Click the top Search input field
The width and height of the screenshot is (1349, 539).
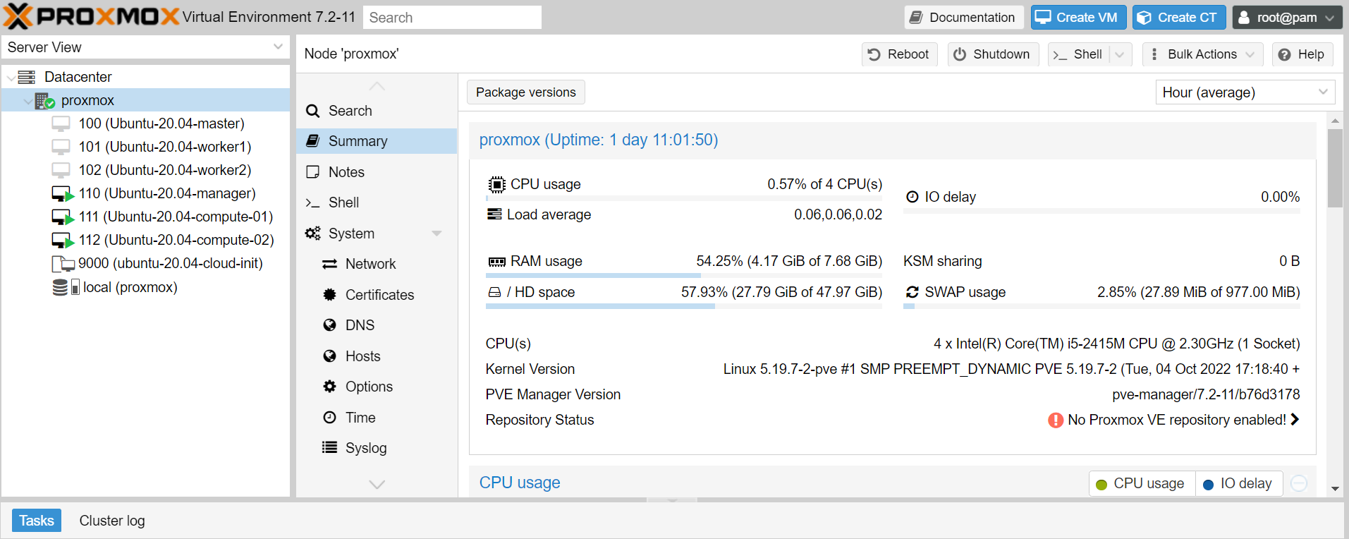point(452,18)
